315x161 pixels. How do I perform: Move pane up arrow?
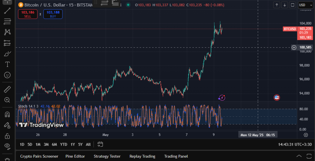(x=277, y=5)
